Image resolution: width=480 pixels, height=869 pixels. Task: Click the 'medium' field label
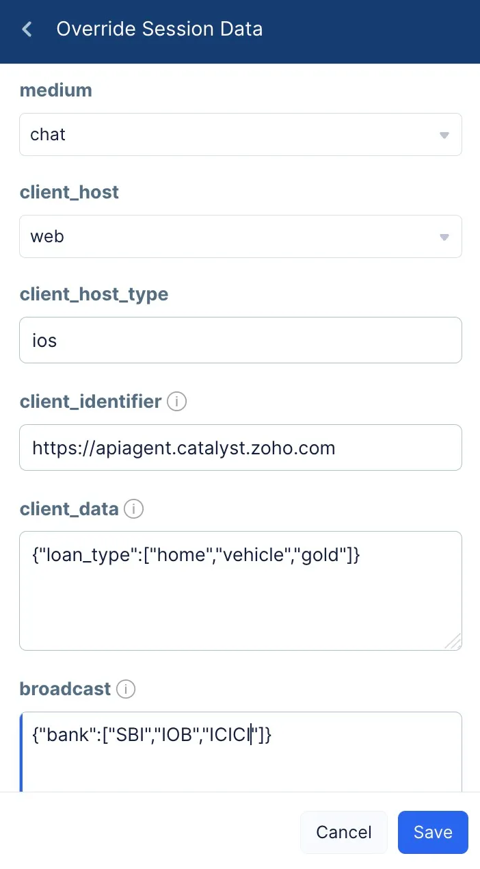click(x=56, y=90)
